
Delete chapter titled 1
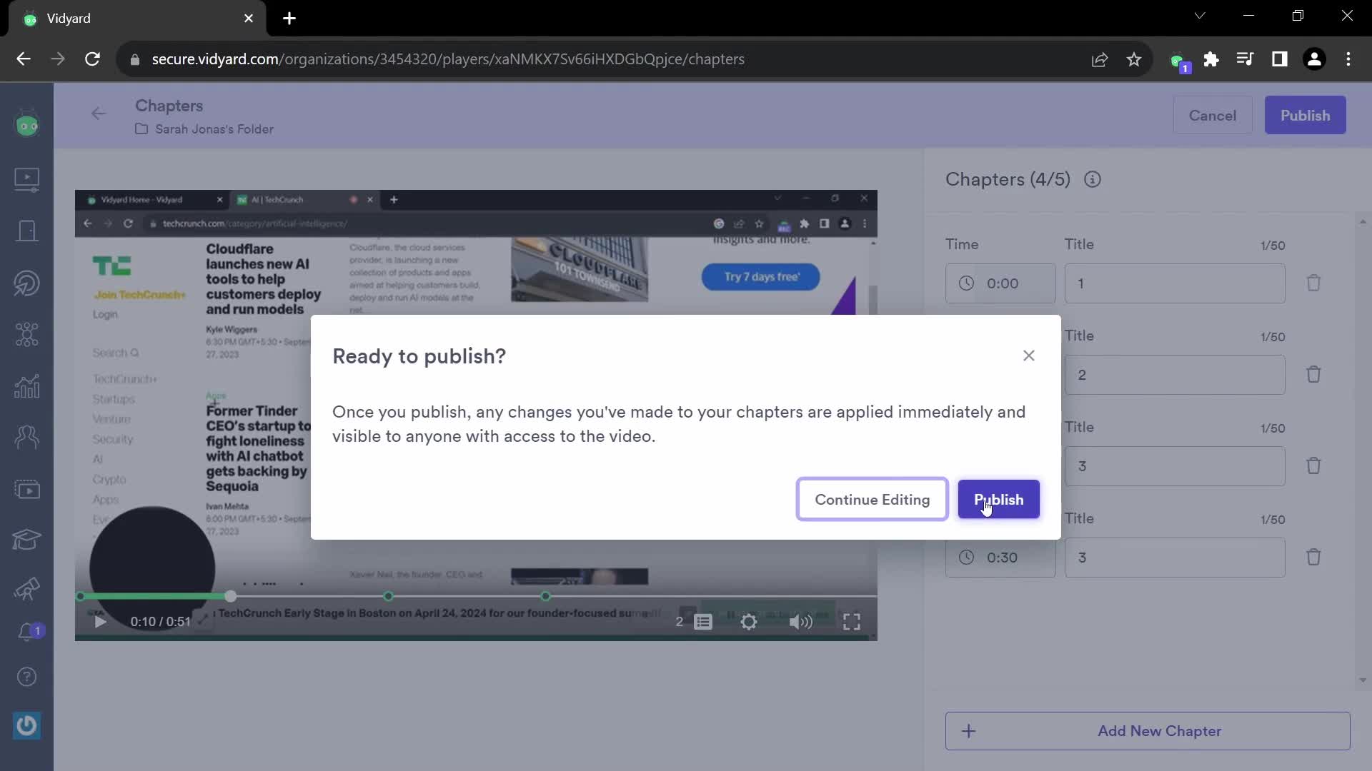point(1313,283)
